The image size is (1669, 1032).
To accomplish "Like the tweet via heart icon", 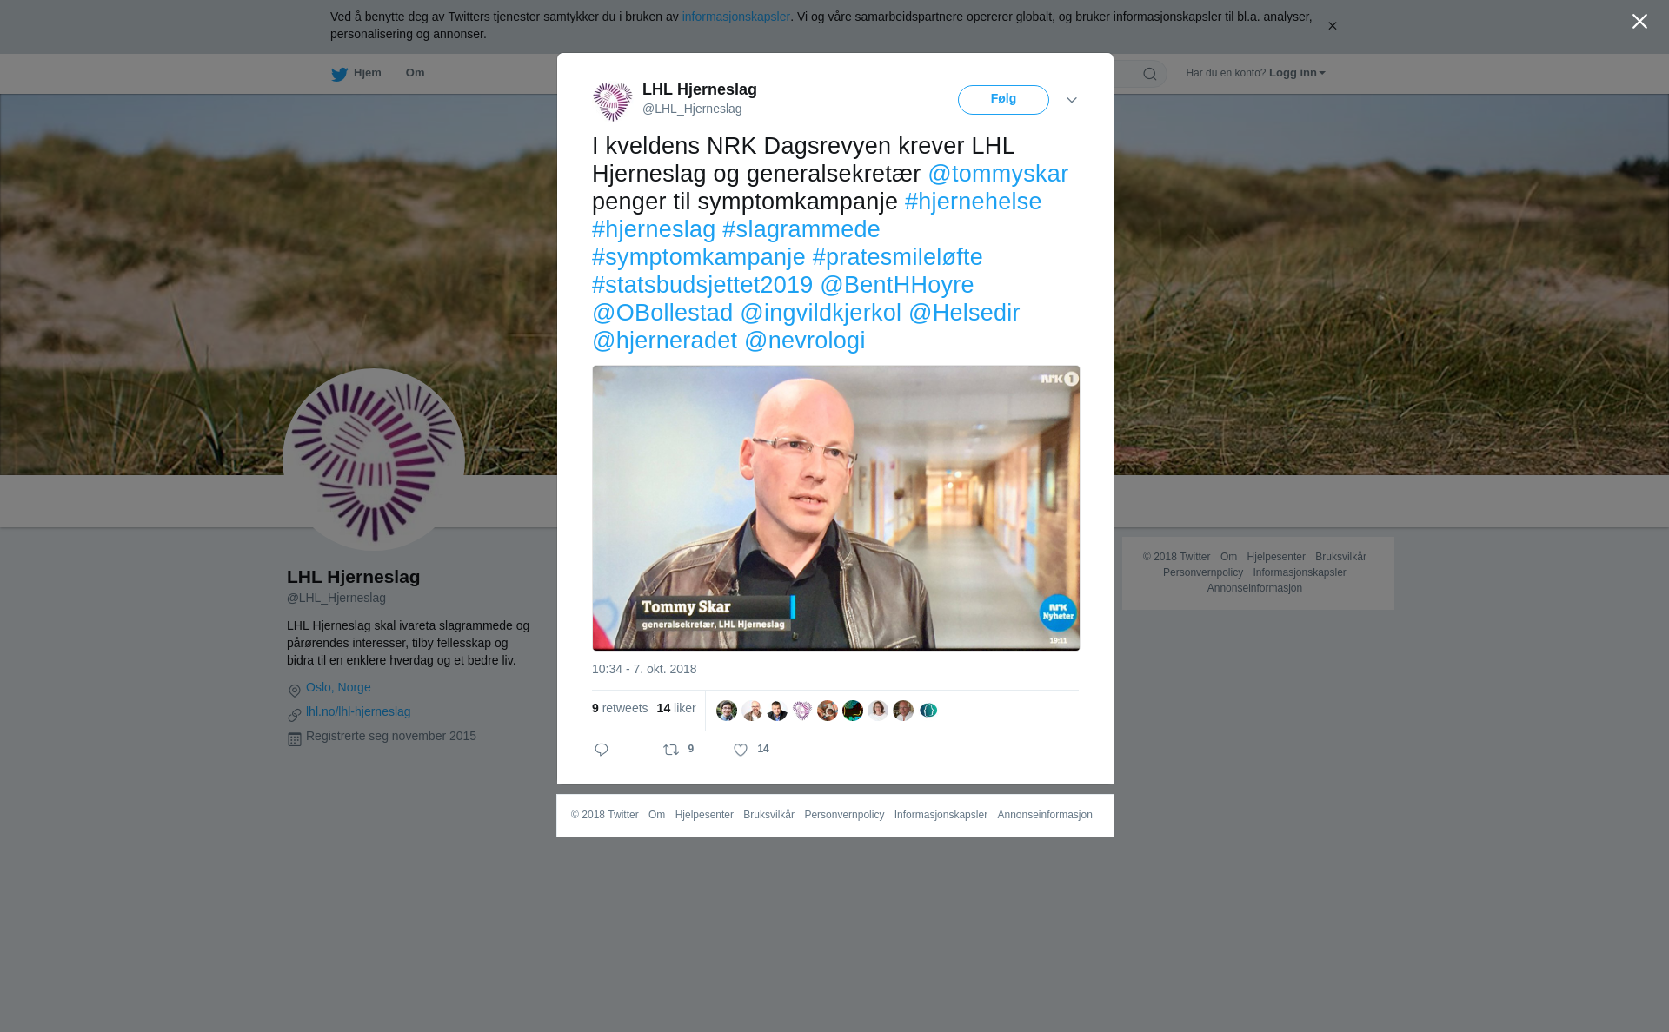I will [741, 750].
